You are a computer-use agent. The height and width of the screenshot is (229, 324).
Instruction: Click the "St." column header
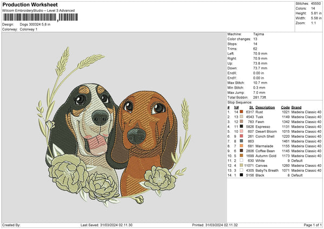(x=252, y=107)
